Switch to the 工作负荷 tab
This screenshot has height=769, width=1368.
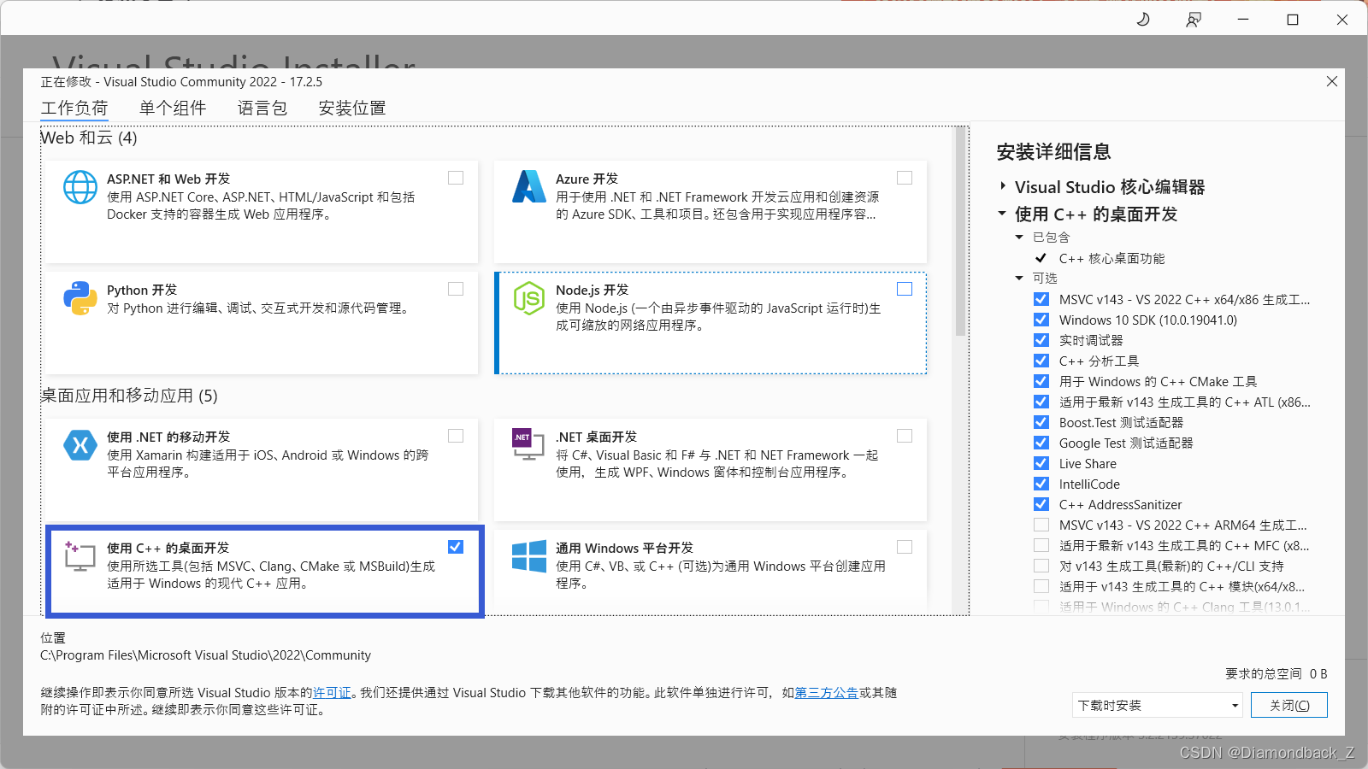tap(74, 109)
